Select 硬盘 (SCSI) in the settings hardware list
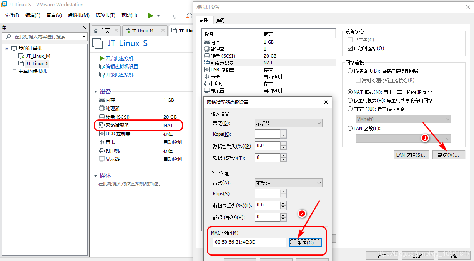474x261 pixels. click(x=269, y=56)
